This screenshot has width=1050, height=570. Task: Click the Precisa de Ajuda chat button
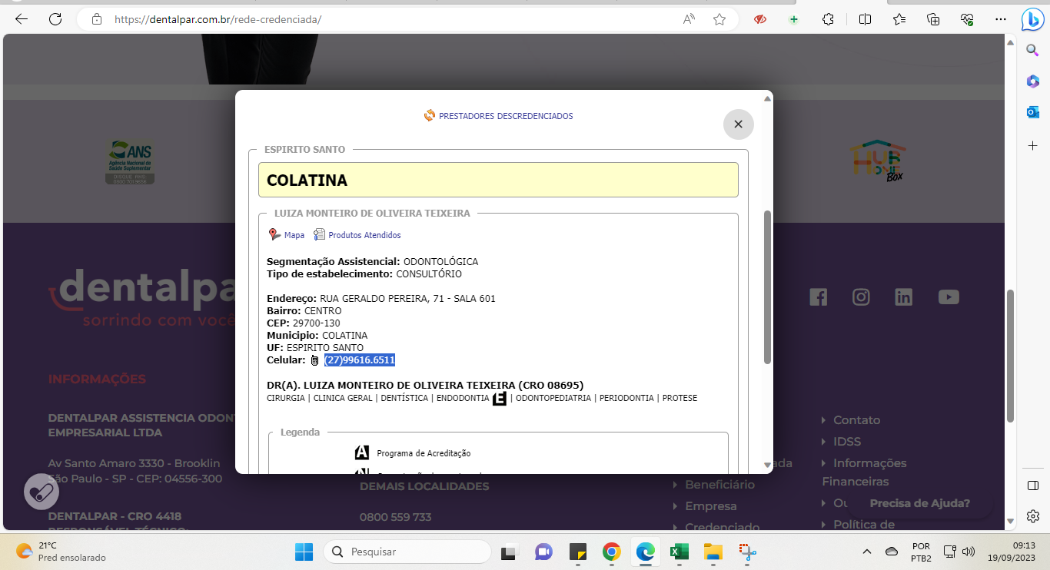pos(919,503)
